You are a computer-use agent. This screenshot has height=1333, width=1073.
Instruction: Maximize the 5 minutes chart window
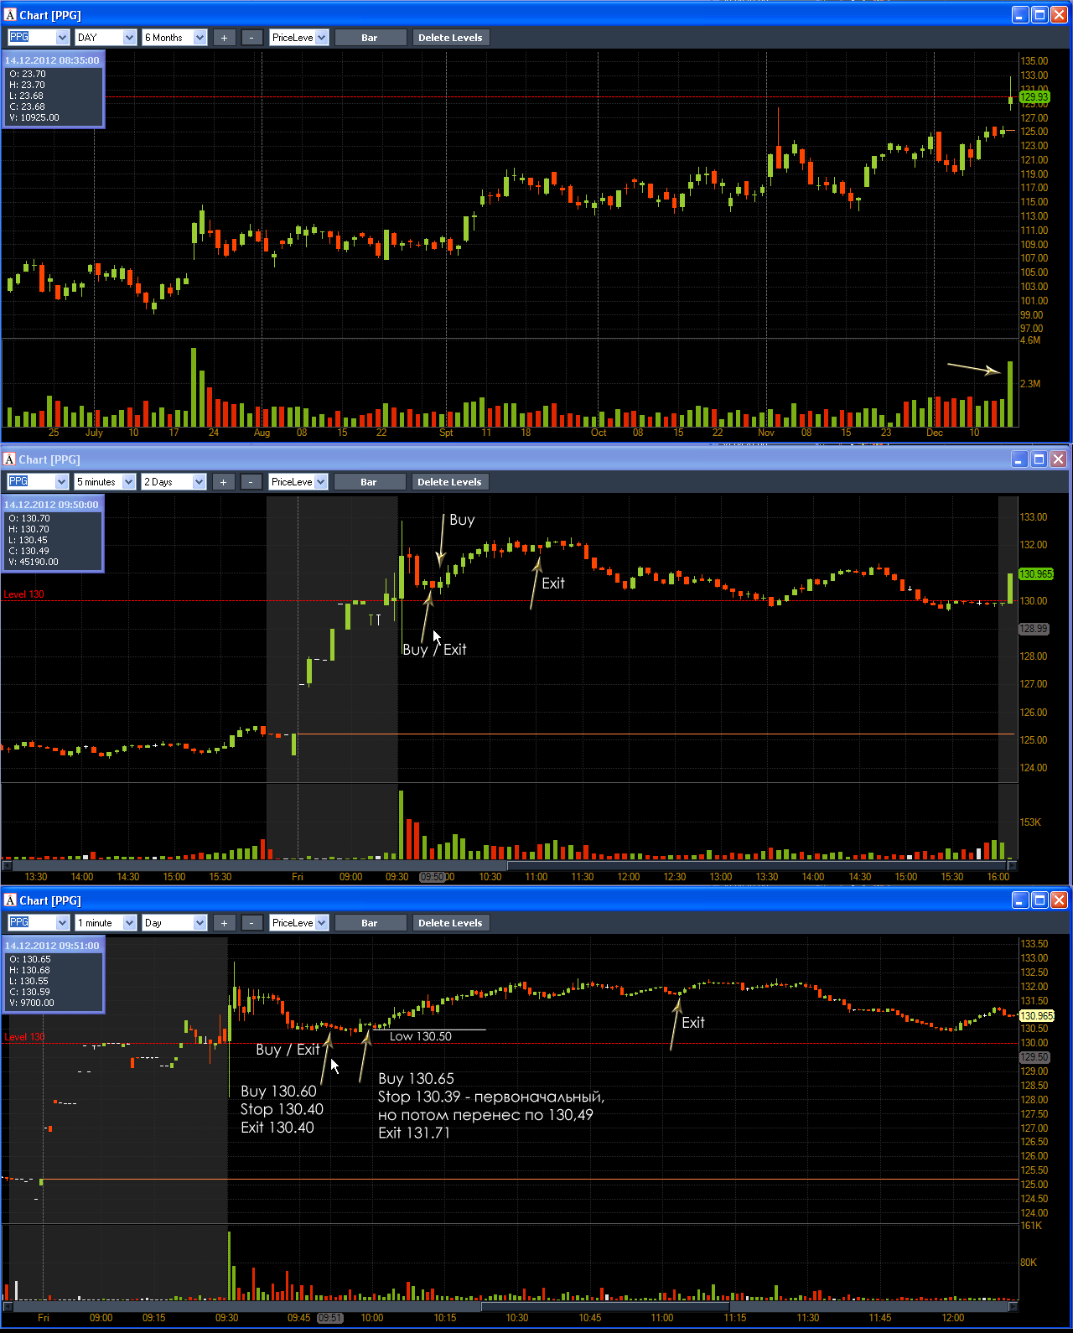tap(1039, 459)
